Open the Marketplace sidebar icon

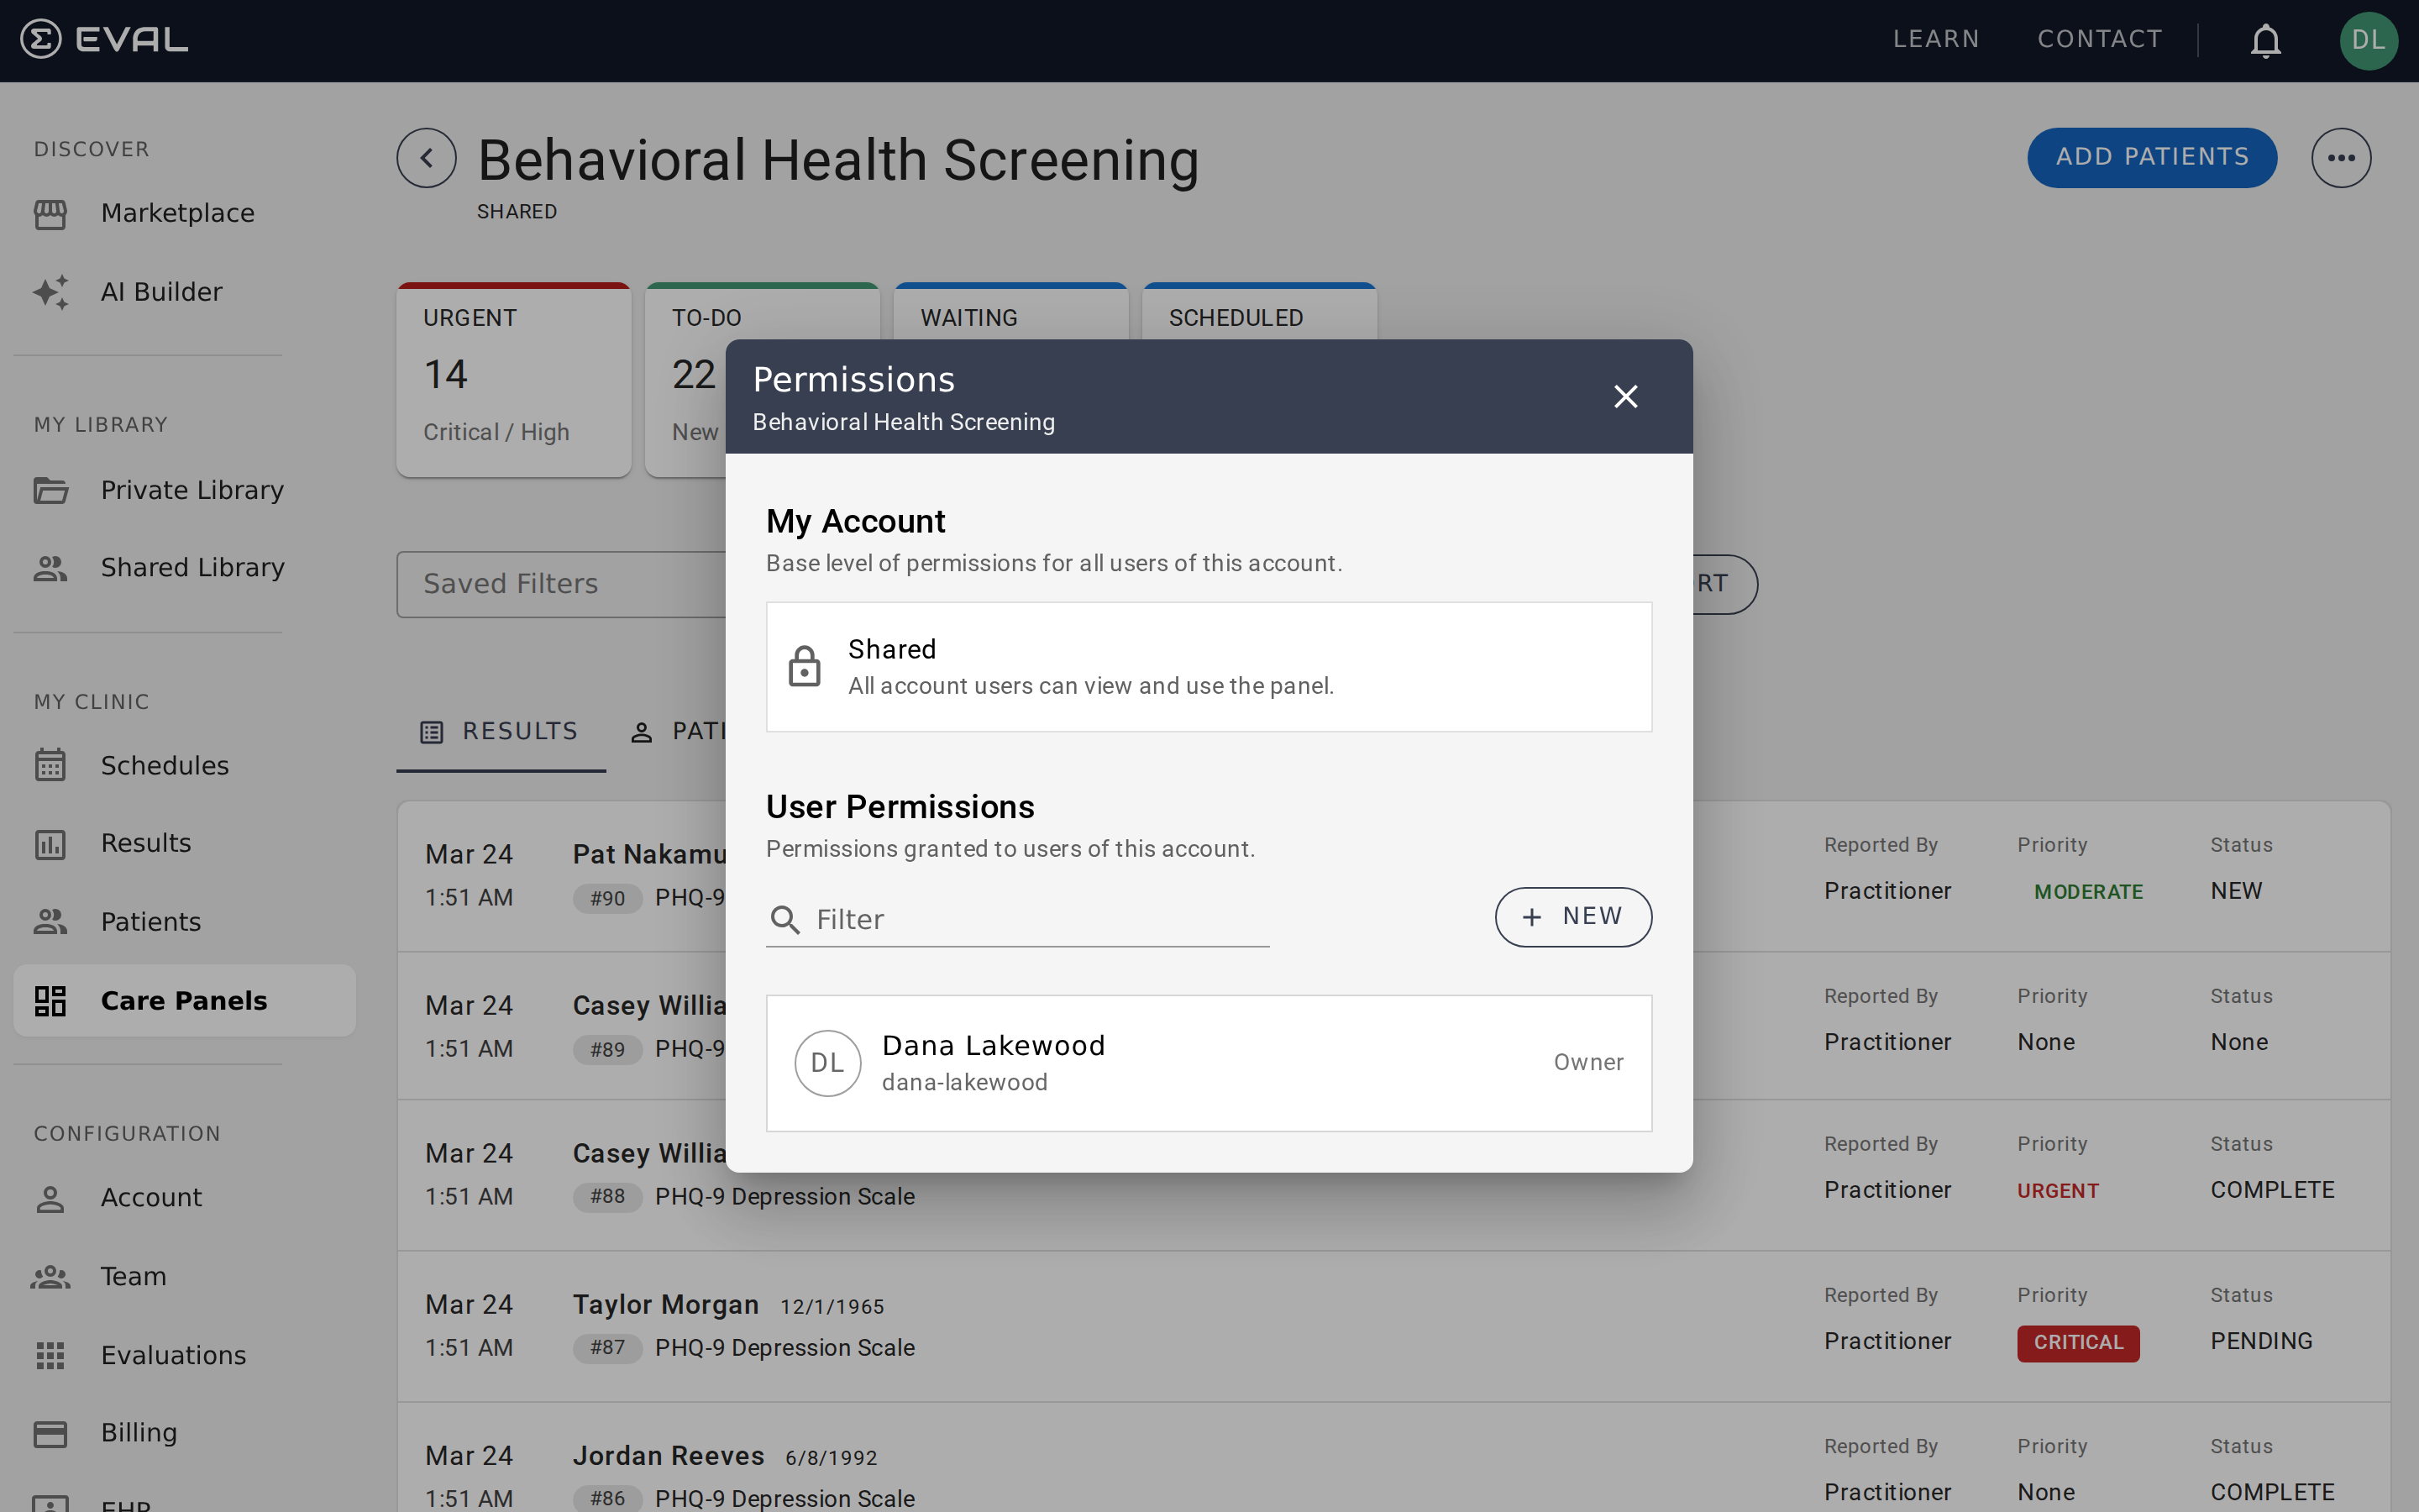52,213
